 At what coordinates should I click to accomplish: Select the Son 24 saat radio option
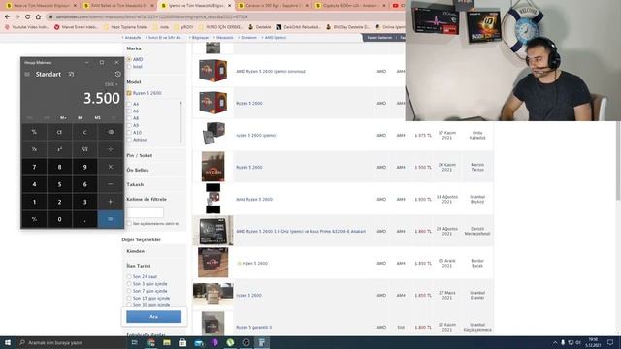(129, 276)
